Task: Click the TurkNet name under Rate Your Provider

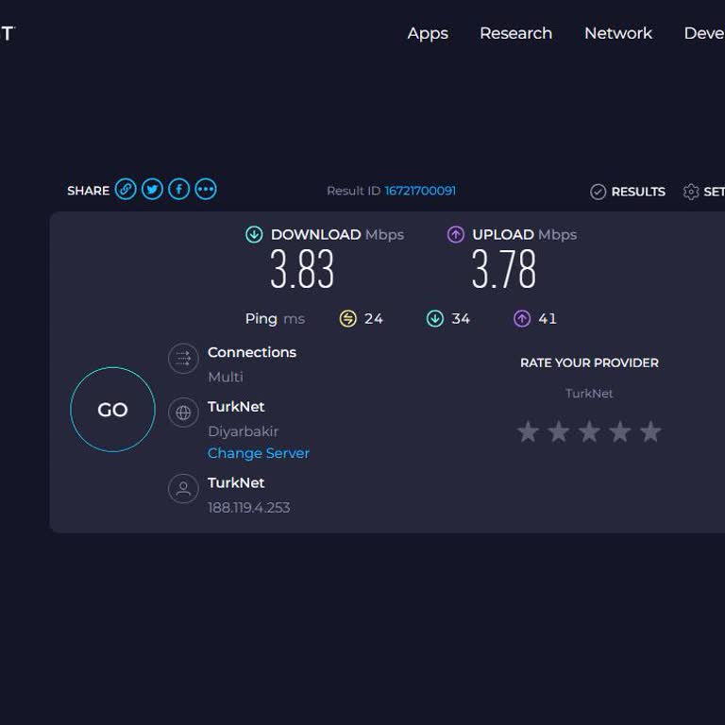Action: [589, 394]
